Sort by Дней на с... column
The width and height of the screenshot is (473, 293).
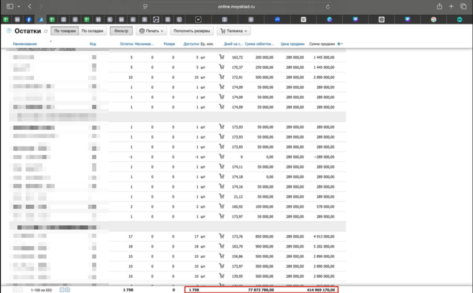pos(233,44)
